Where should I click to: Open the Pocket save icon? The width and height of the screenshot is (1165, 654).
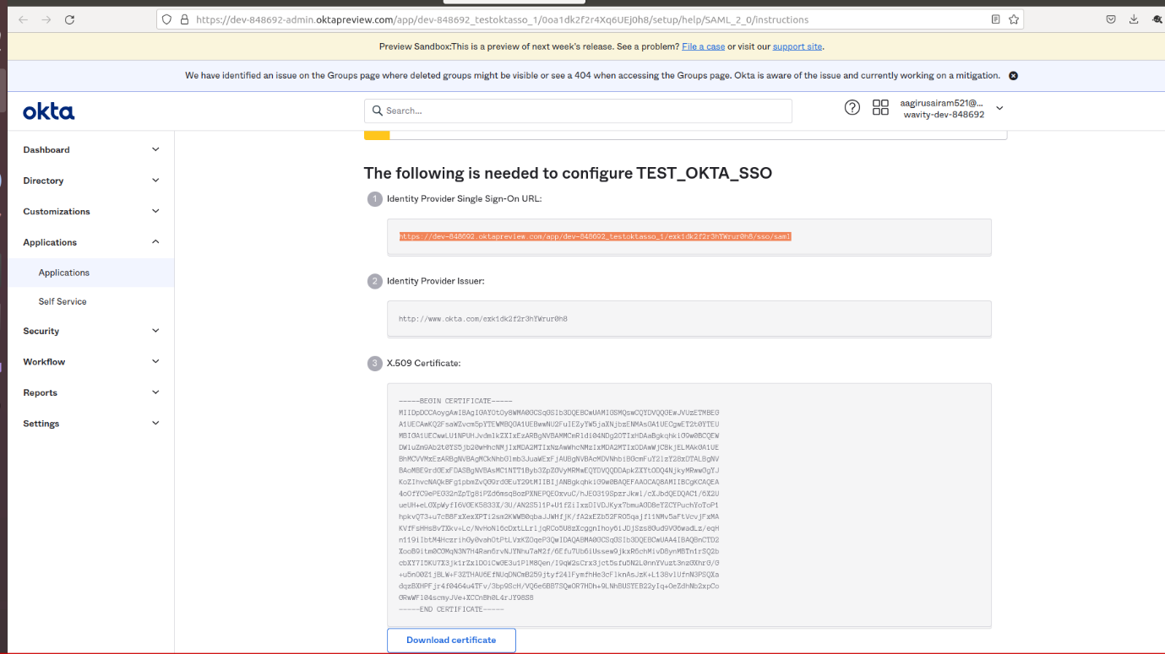click(x=1111, y=19)
